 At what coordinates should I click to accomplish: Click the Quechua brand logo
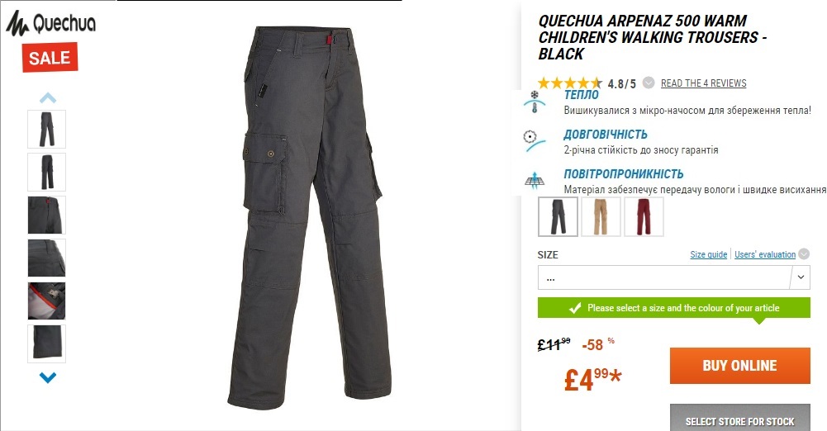point(51,24)
